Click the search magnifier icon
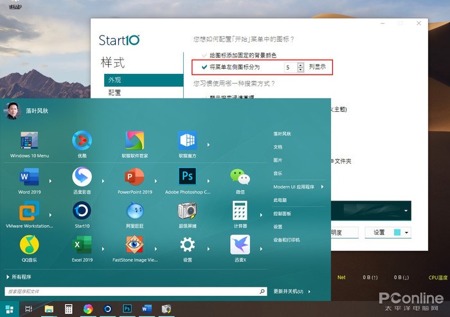Screen dimensions: 450x317 click(262, 291)
